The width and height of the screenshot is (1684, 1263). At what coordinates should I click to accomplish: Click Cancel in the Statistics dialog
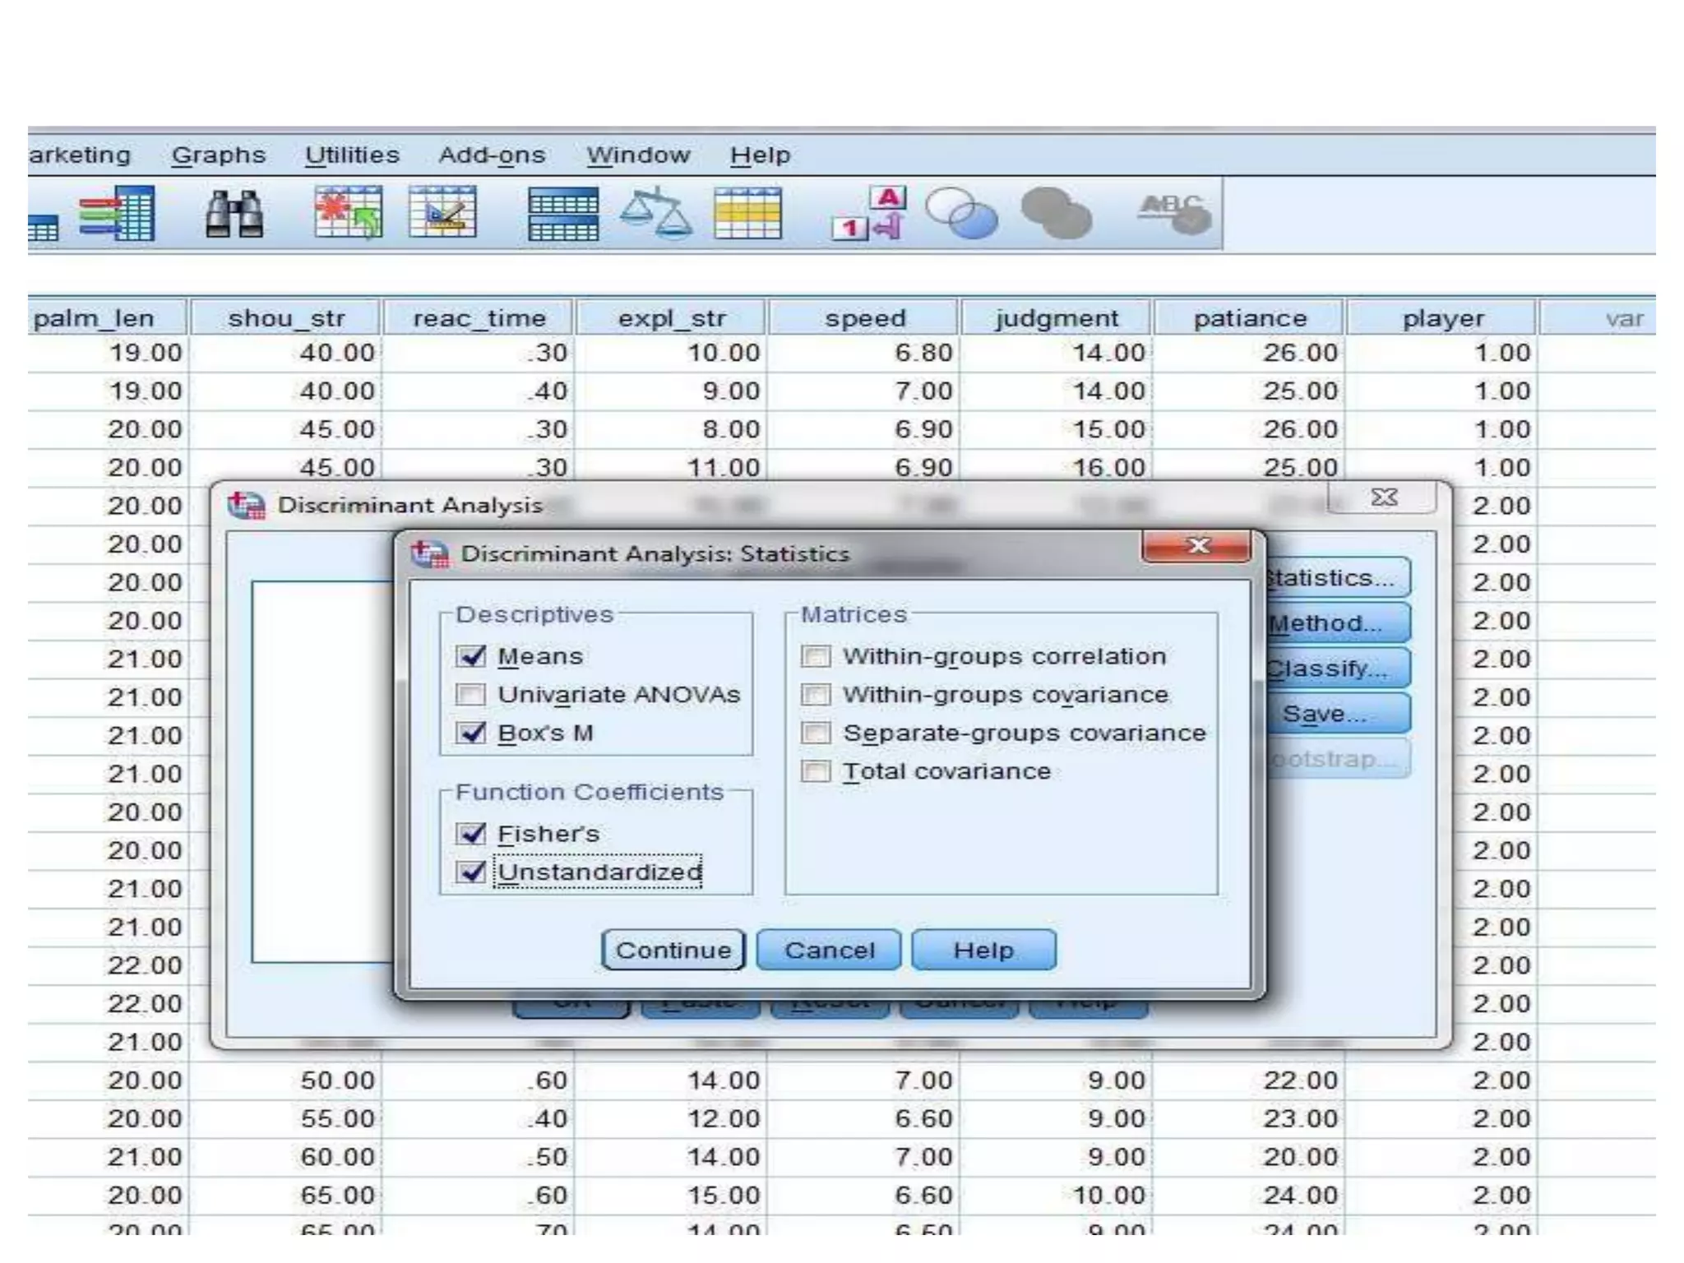(829, 951)
